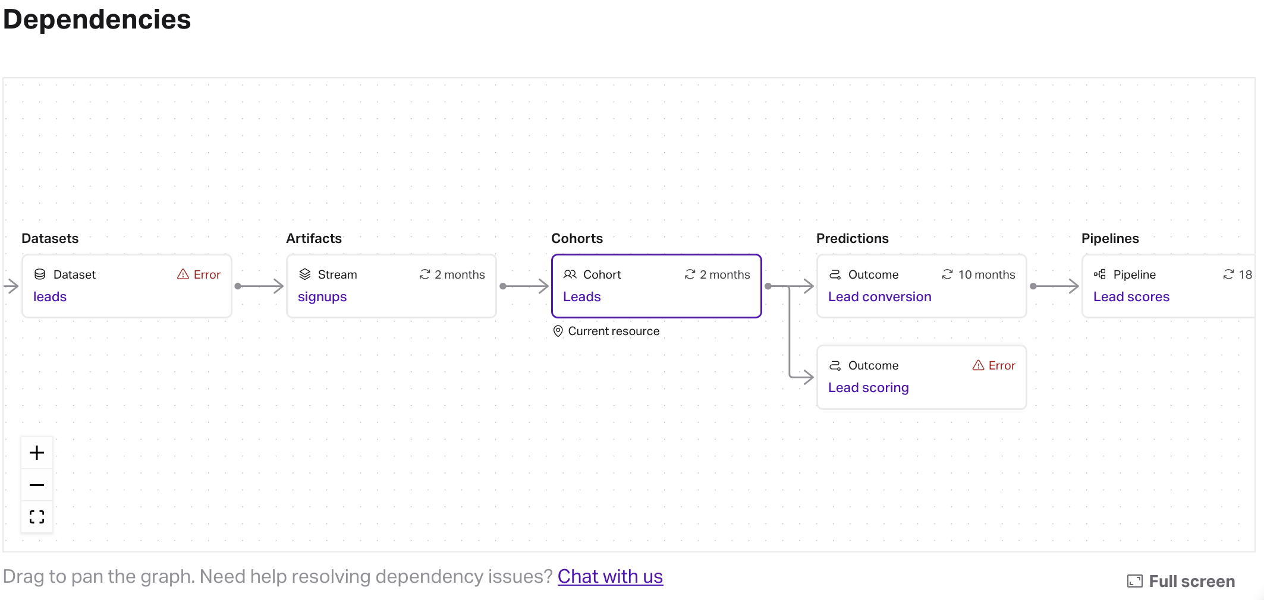
Task: Click the Dataset database icon
Action: pyautogui.click(x=40, y=274)
